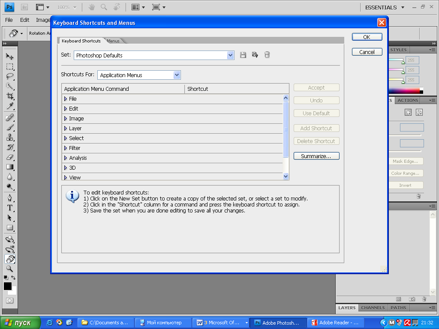Expand the Layer menu command group
This screenshot has height=329, width=439.
(66, 129)
